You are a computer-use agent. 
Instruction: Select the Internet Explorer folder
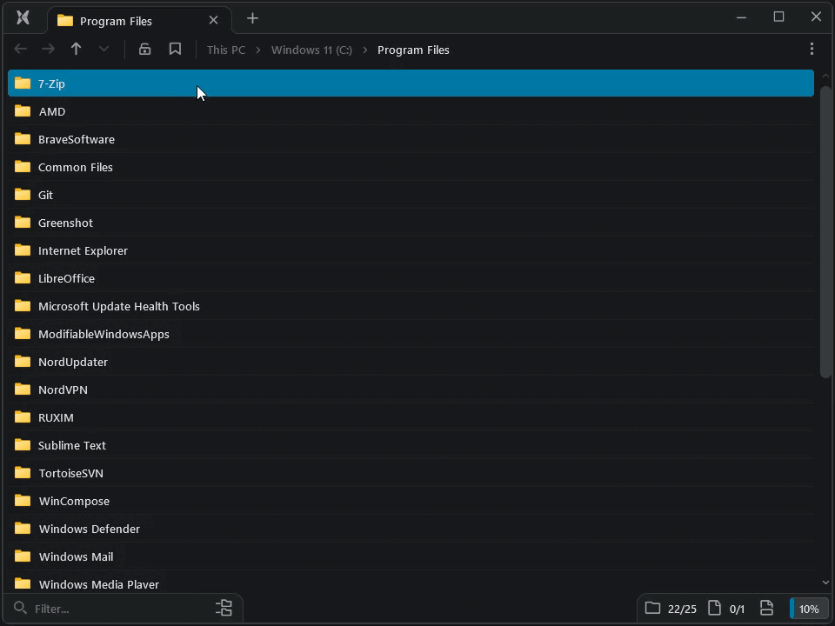(411, 250)
